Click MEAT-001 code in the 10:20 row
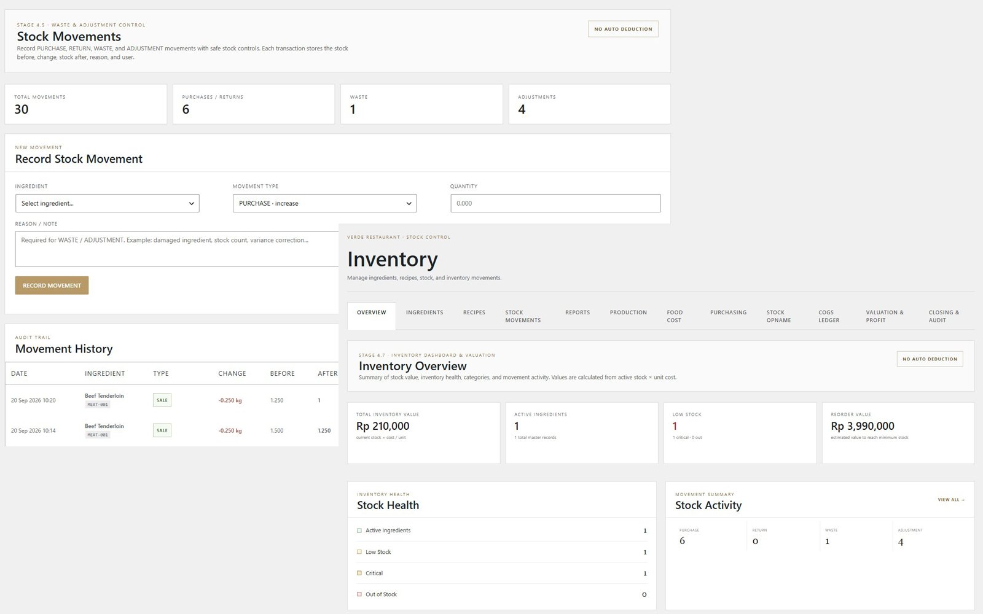 coord(98,405)
